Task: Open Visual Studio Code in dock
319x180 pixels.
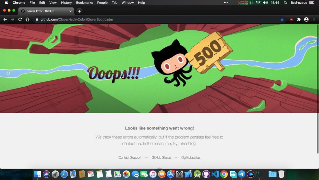Action: (215, 174)
